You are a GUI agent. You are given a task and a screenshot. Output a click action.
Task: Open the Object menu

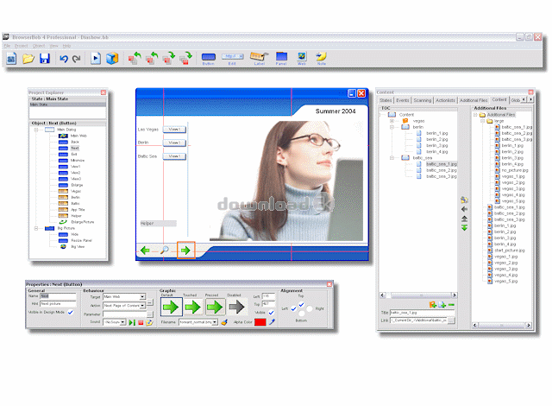pyautogui.click(x=39, y=46)
